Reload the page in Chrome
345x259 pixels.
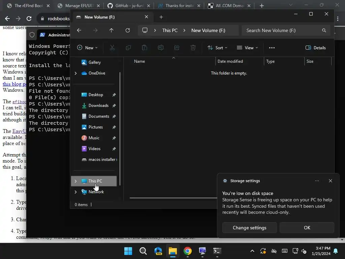[x=29, y=19]
